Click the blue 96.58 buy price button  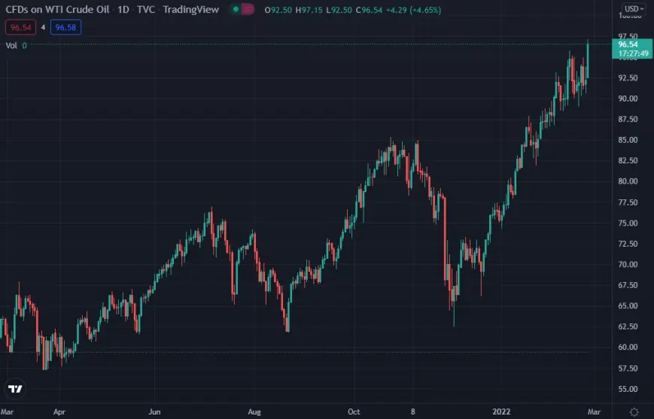(65, 28)
